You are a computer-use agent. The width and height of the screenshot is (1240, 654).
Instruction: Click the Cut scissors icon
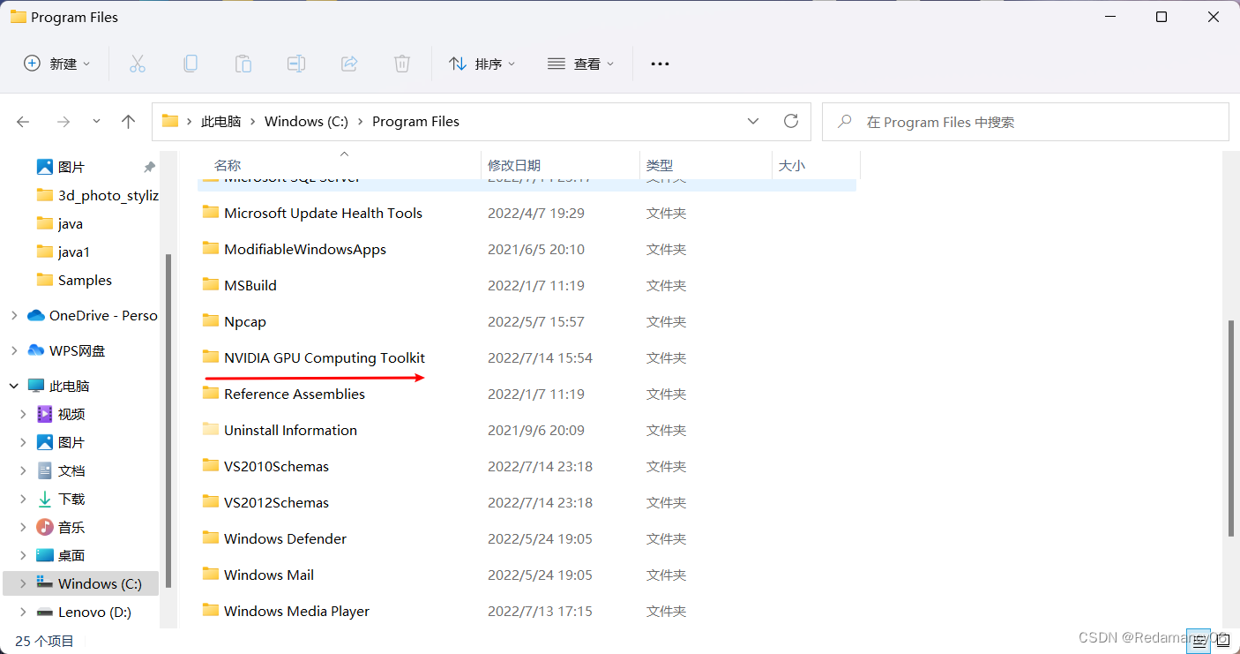137,64
